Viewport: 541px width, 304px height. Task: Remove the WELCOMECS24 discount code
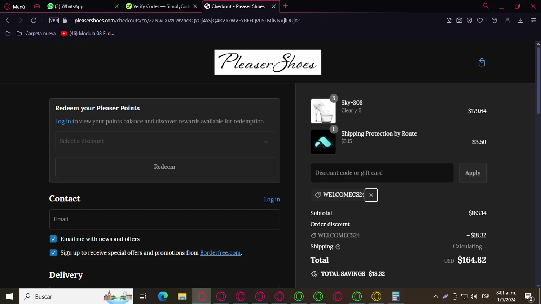tap(371, 195)
